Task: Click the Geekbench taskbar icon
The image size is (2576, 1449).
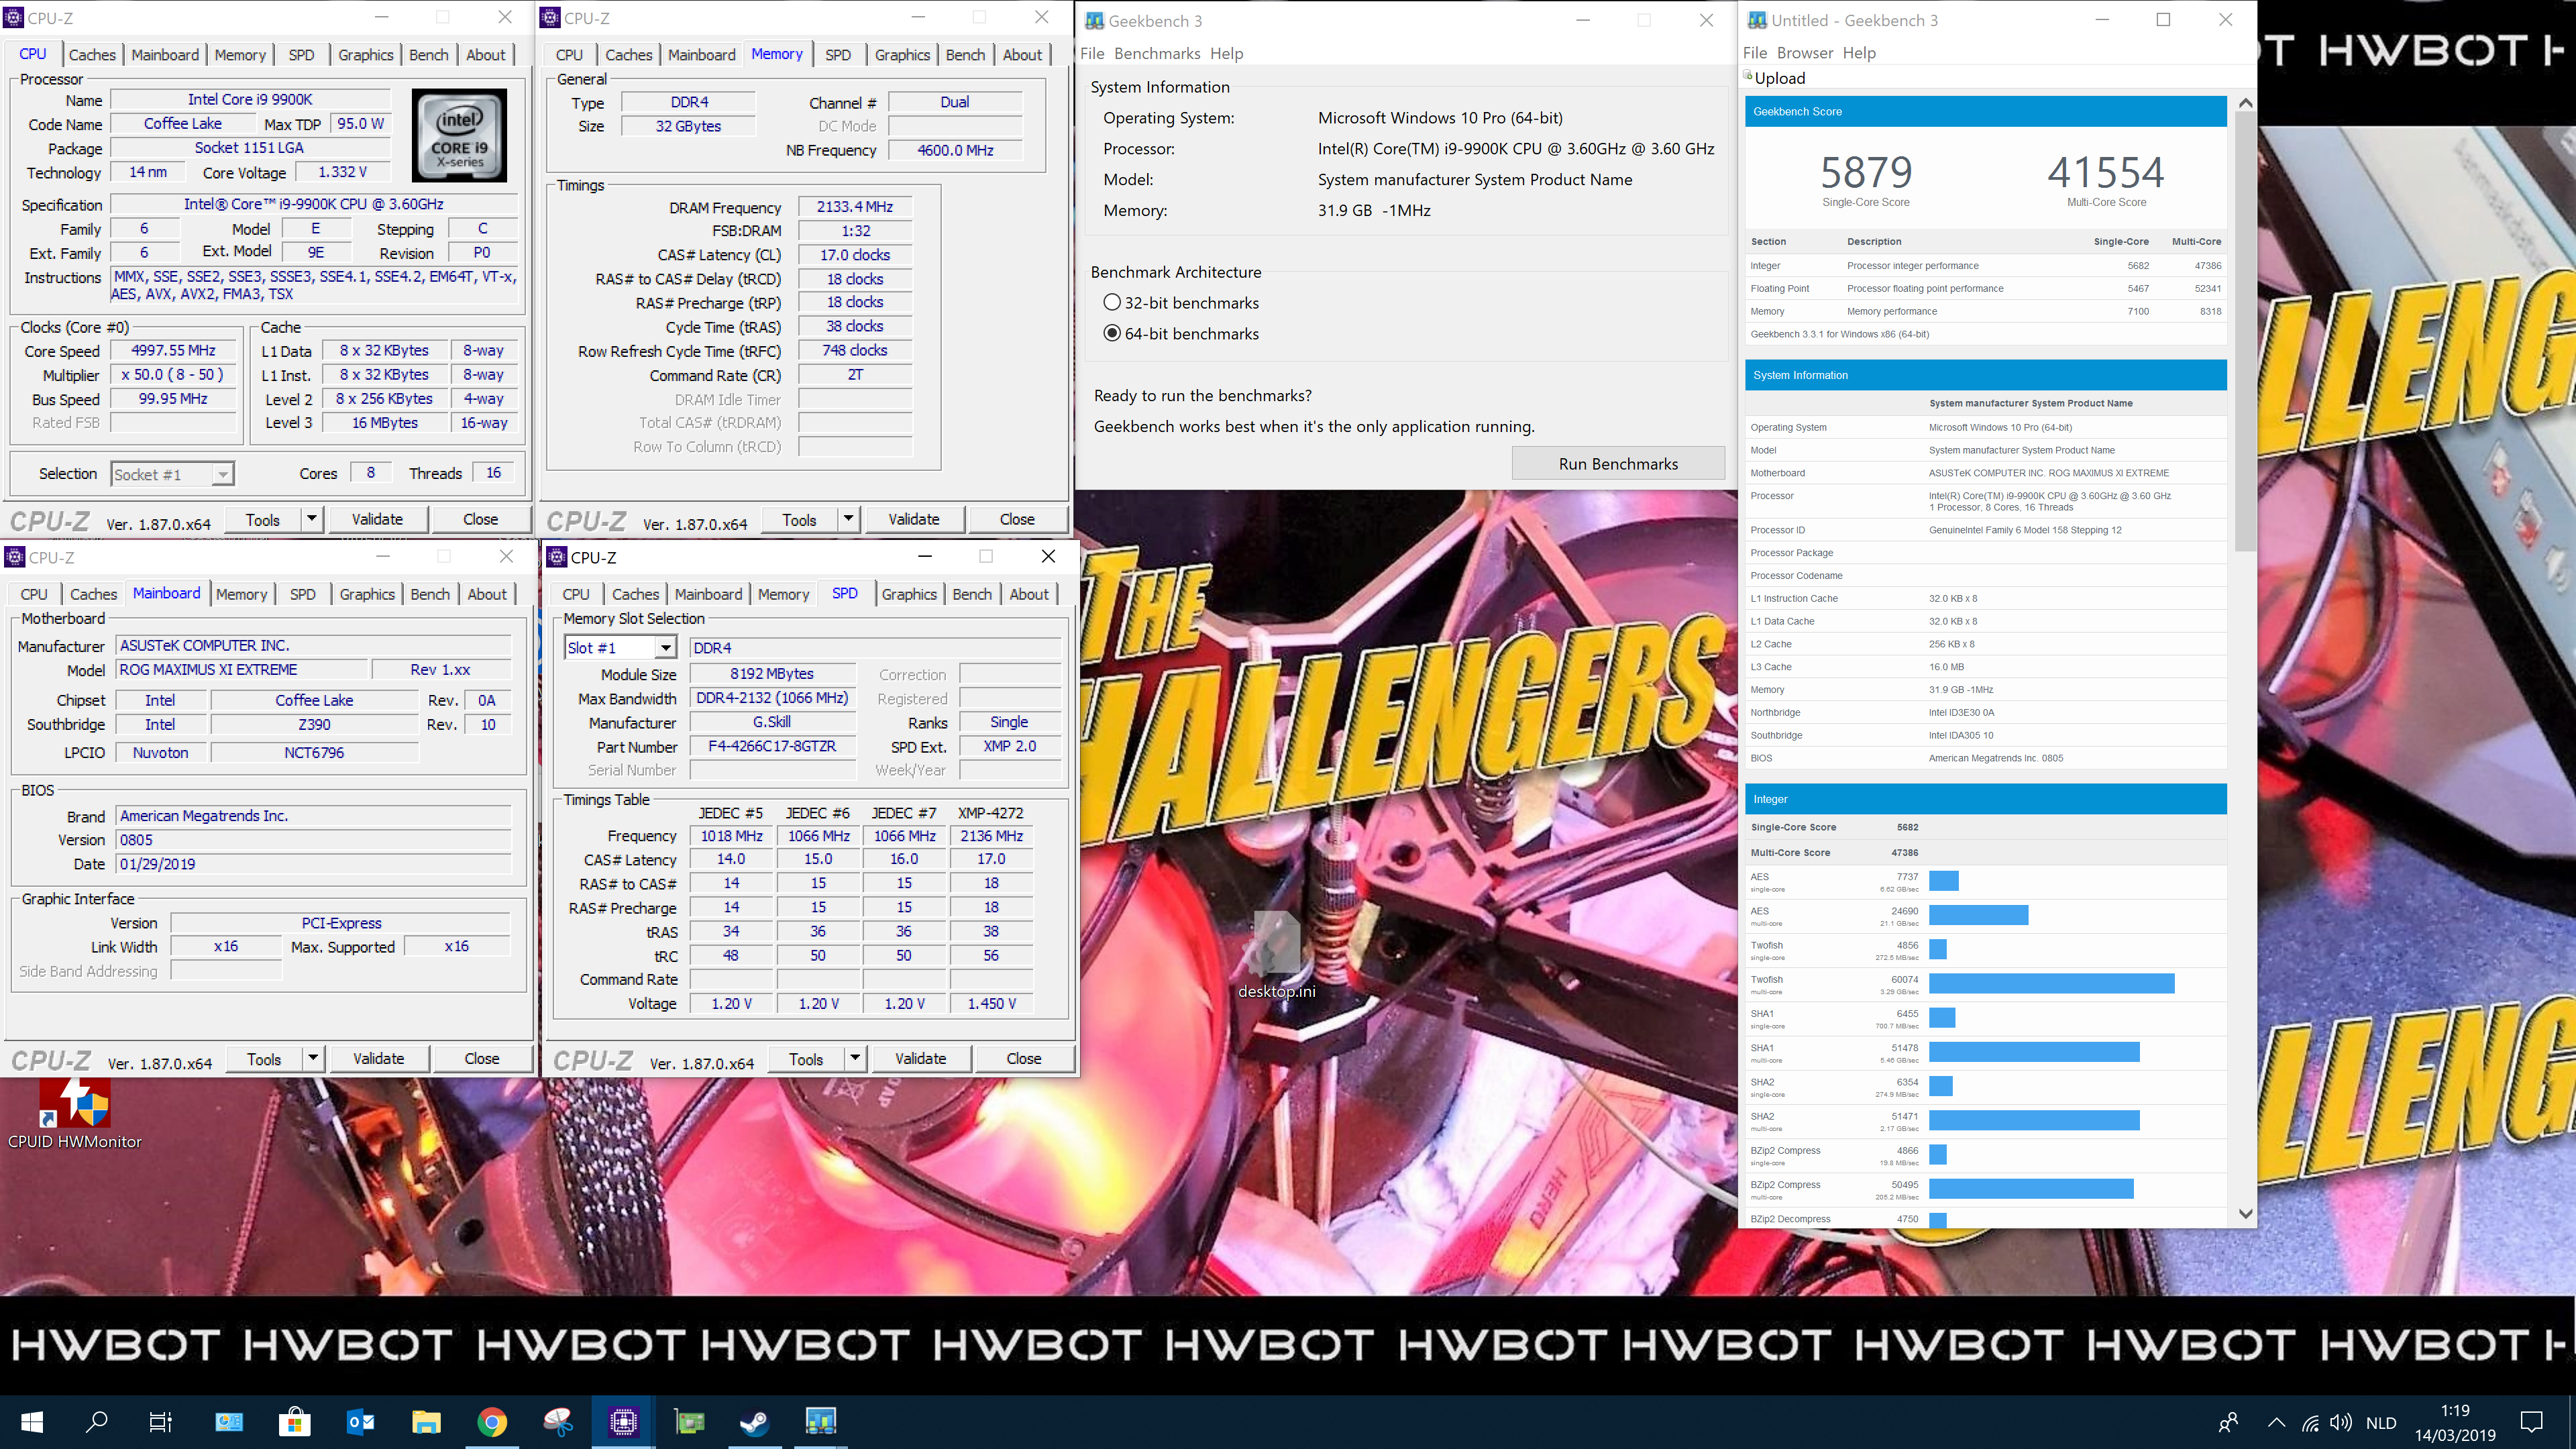Action: coord(821,1421)
